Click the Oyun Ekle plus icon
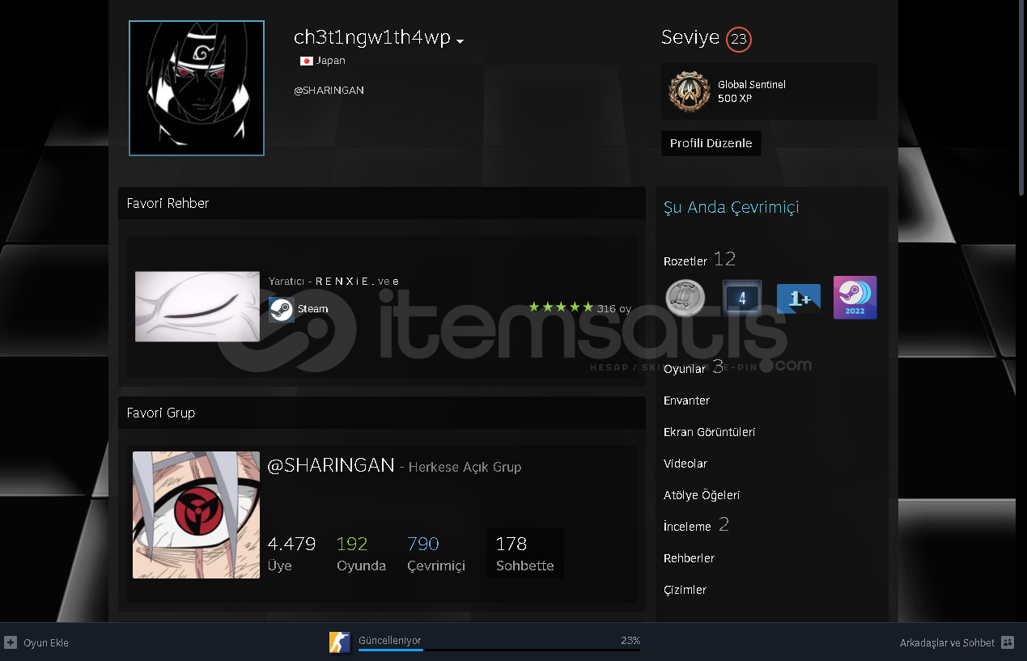This screenshot has height=661, width=1027. click(11, 642)
